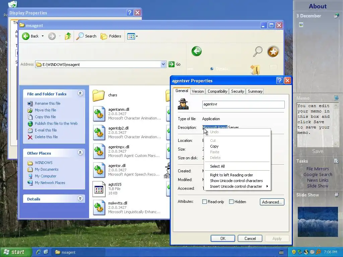Select the agentanm.dll file icon

99,114
